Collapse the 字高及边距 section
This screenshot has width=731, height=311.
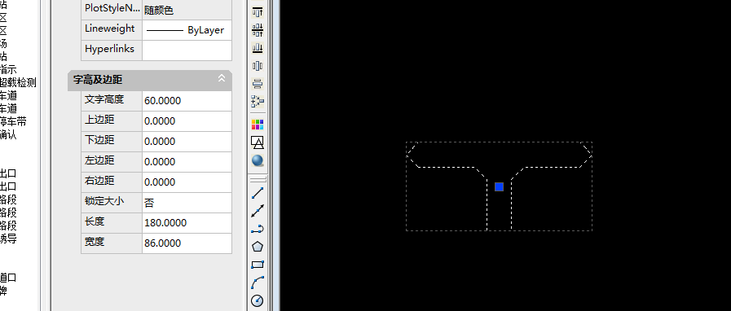click(x=222, y=78)
